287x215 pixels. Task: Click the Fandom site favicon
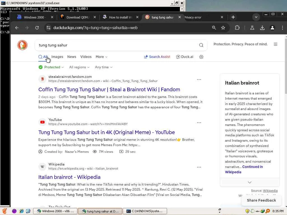[x=43, y=79]
